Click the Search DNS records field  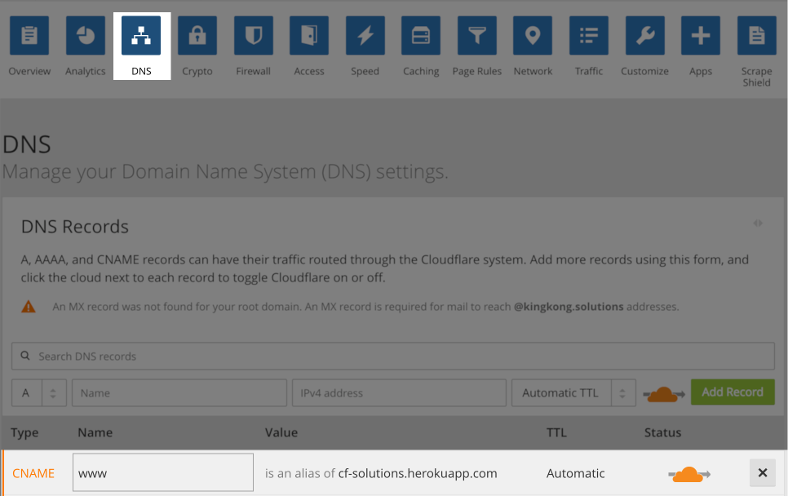point(392,356)
